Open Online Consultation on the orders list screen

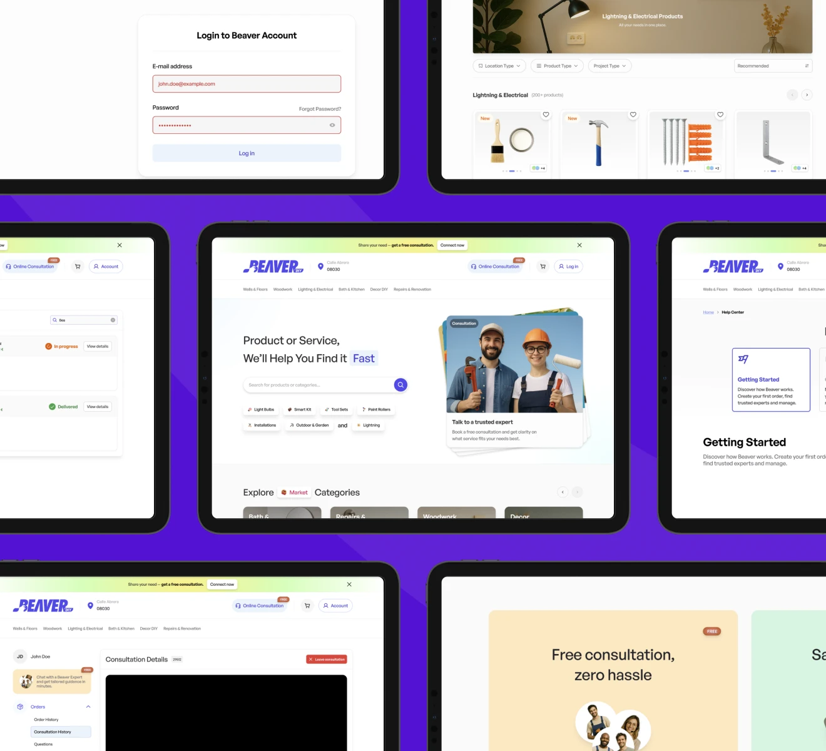click(x=30, y=267)
